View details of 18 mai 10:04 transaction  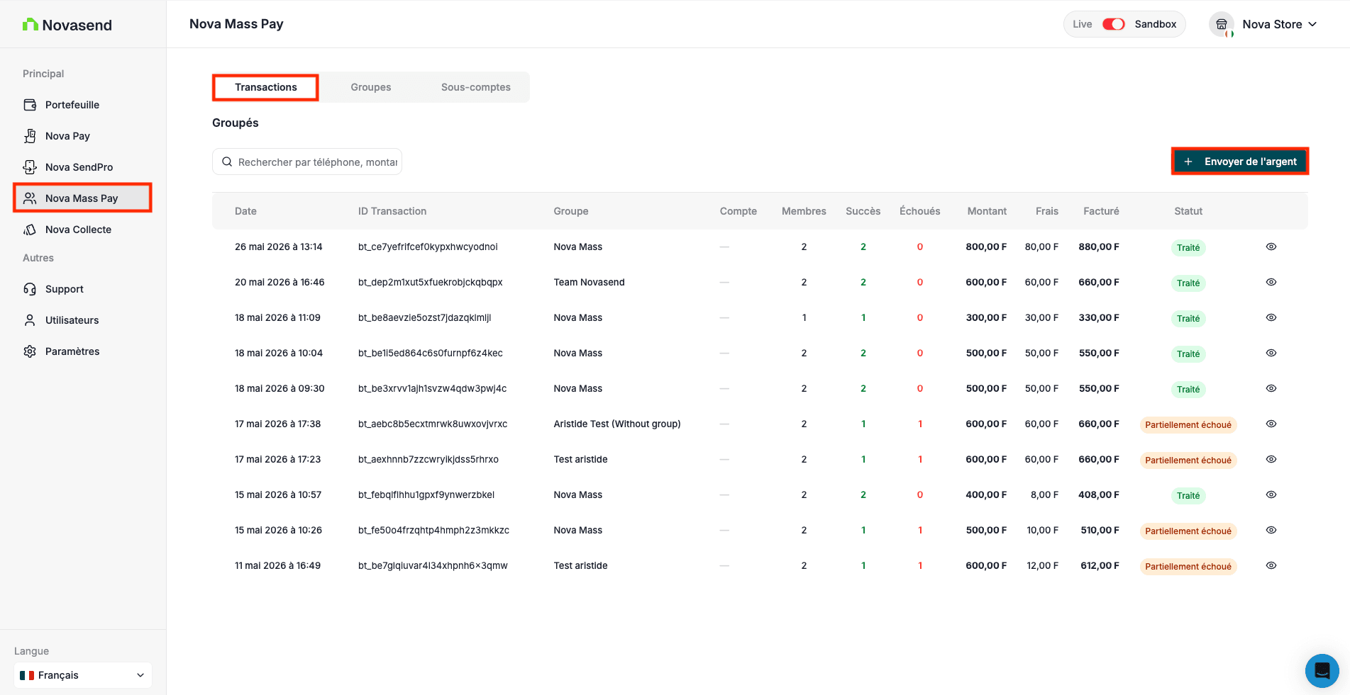pyautogui.click(x=1271, y=353)
